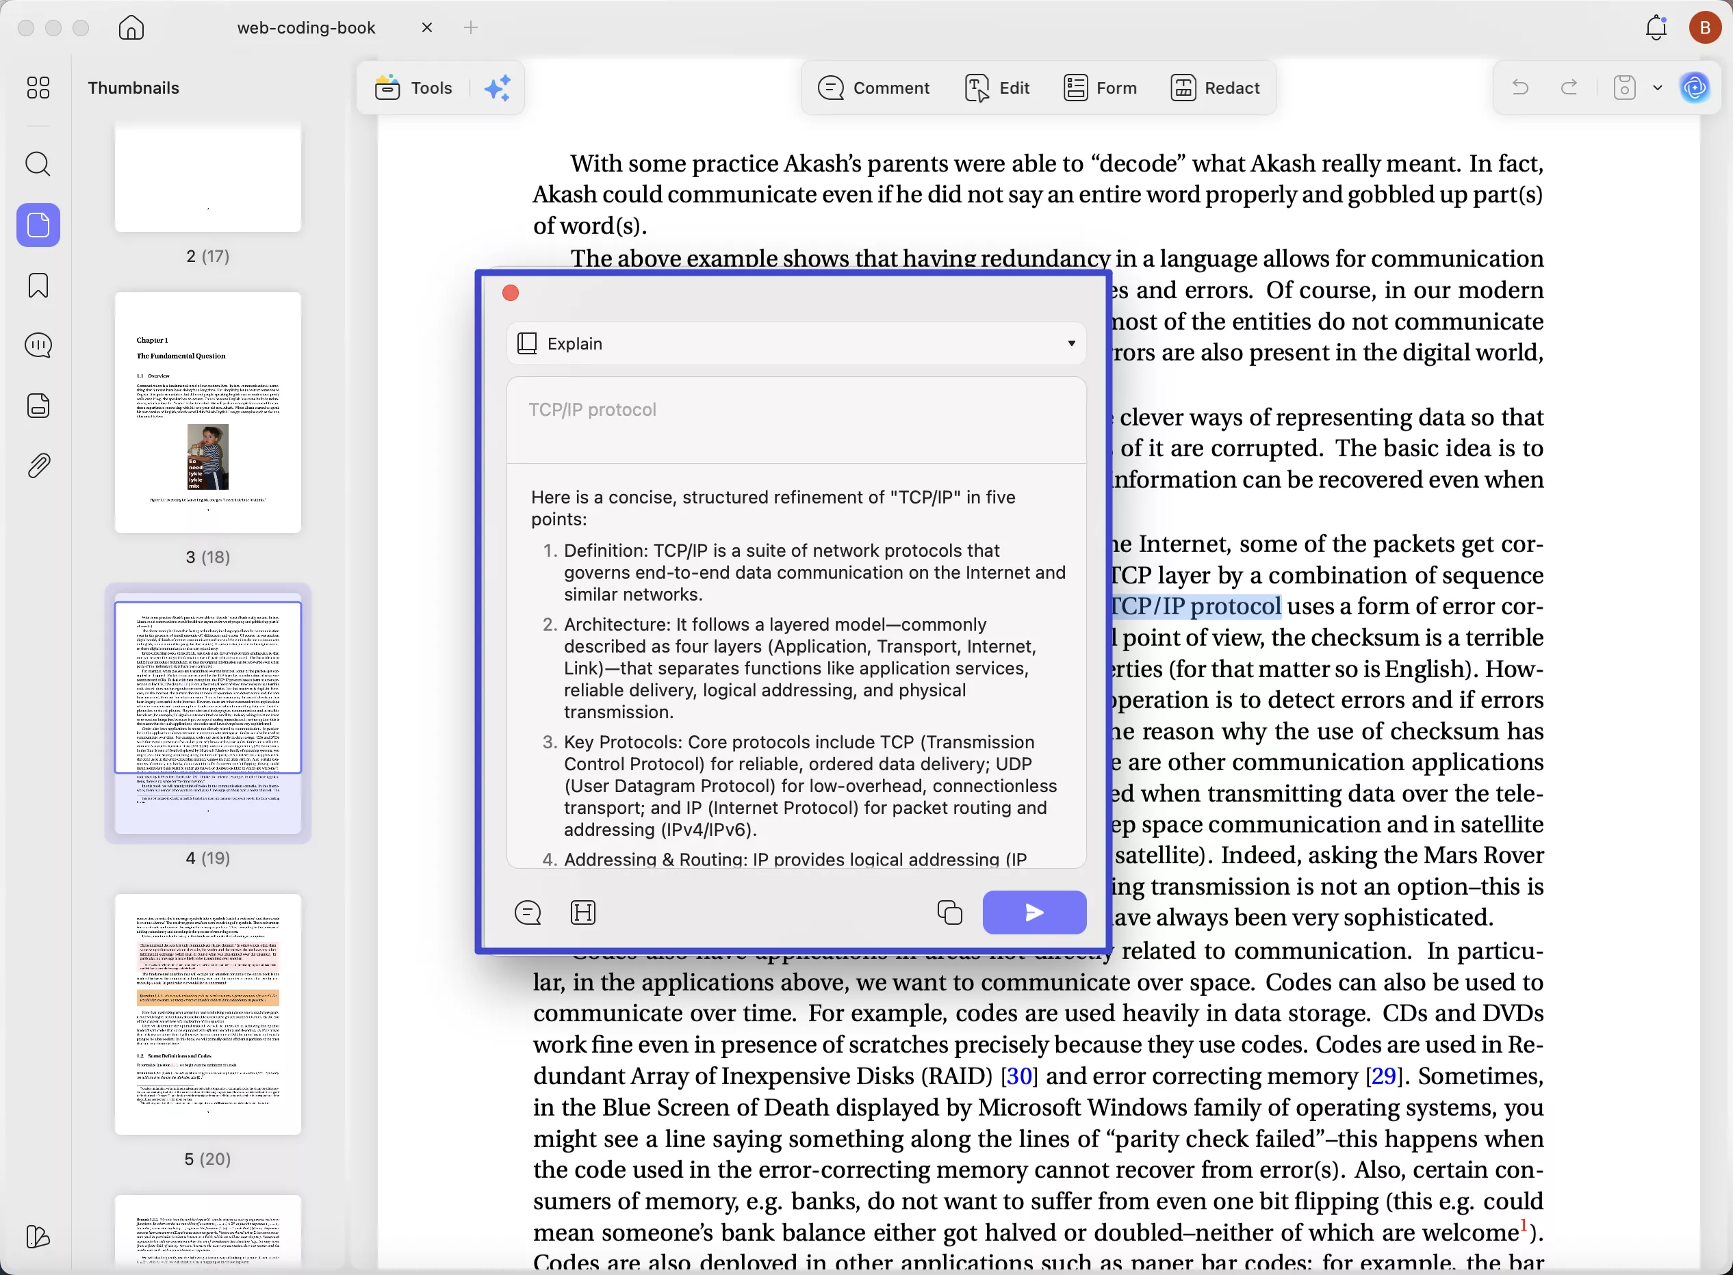
Task: Open the attachments paperclip panel
Action: 38,465
